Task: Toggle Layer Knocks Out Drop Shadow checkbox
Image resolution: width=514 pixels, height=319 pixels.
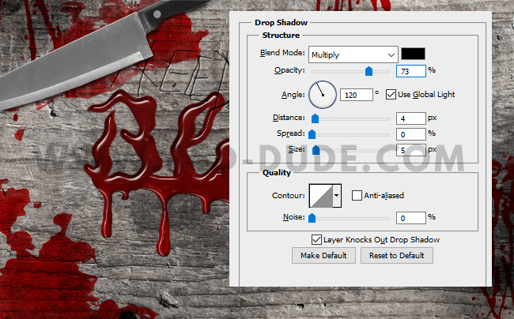Action: click(x=316, y=239)
